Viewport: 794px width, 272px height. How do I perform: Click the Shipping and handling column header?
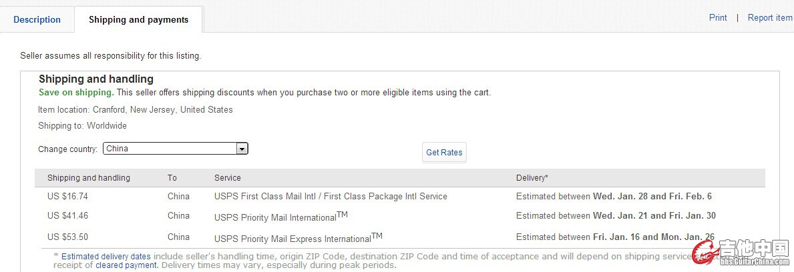click(89, 178)
